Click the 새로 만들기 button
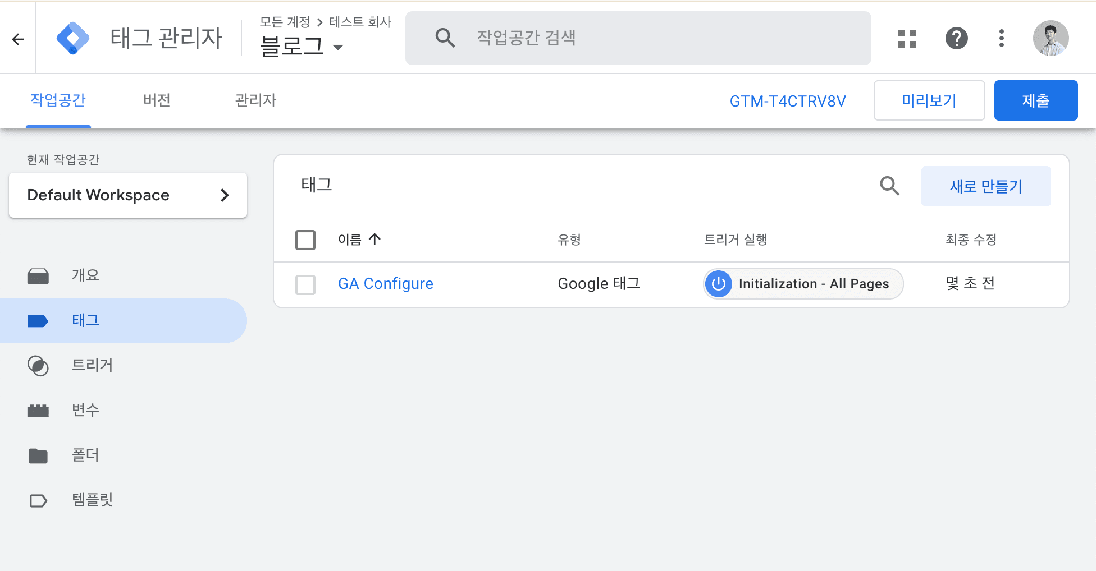This screenshot has width=1096, height=571. click(x=986, y=186)
